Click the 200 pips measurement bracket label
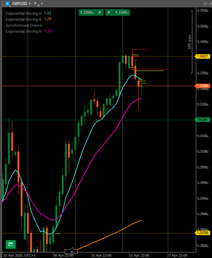This screenshot has height=258, width=212. pos(189,42)
